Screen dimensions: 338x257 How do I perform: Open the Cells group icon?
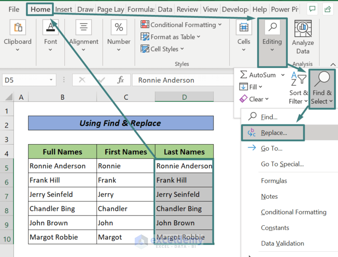click(x=244, y=28)
